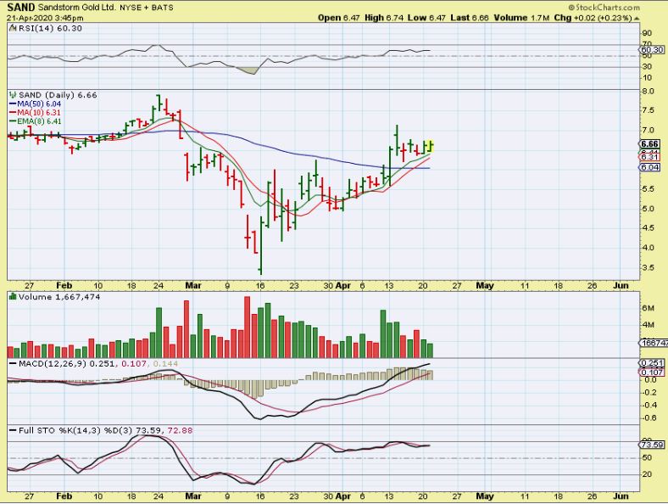Click the MA(10) 6.31 legend entry
Image resolution: width=668 pixels, height=504 pixels.
pyautogui.click(x=35, y=113)
